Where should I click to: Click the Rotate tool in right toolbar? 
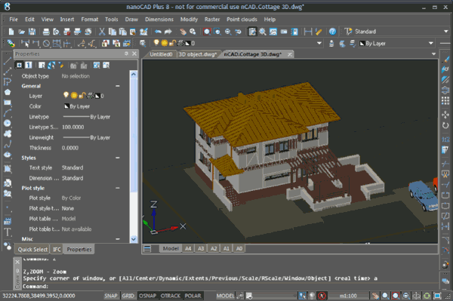(445, 125)
